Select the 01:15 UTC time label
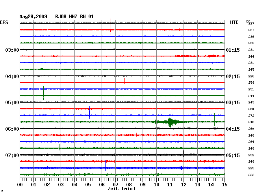256x195 pixels. [233, 50]
